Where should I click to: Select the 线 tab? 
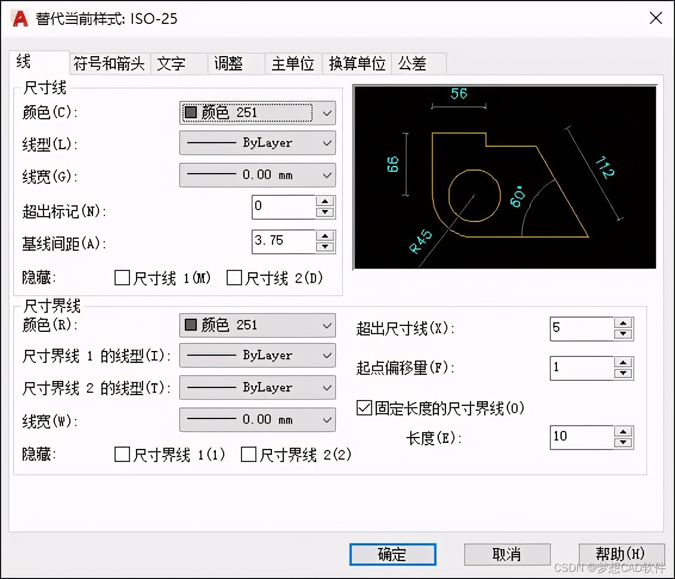click(x=39, y=62)
